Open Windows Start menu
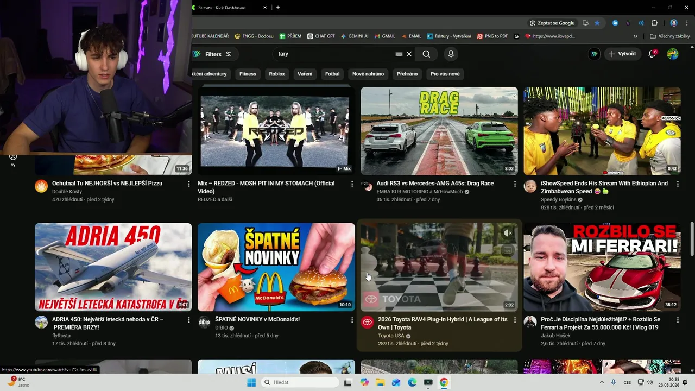The height and width of the screenshot is (391, 695). click(x=251, y=382)
